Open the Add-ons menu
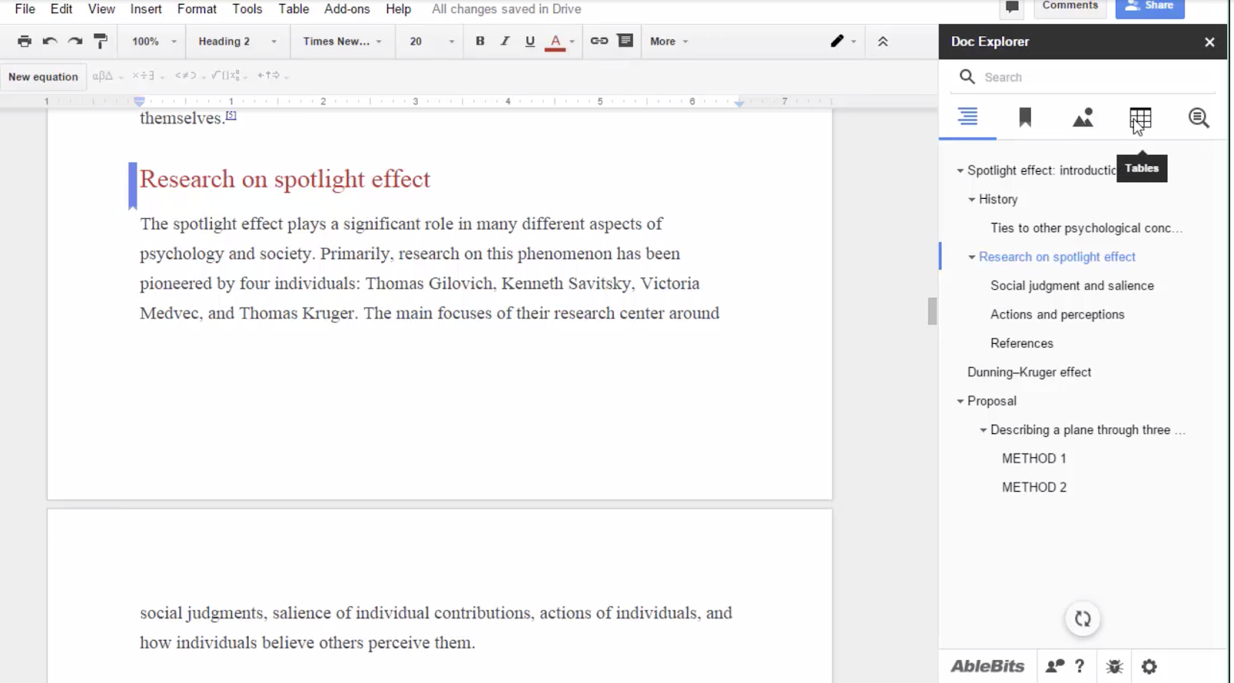 (346, 9)
